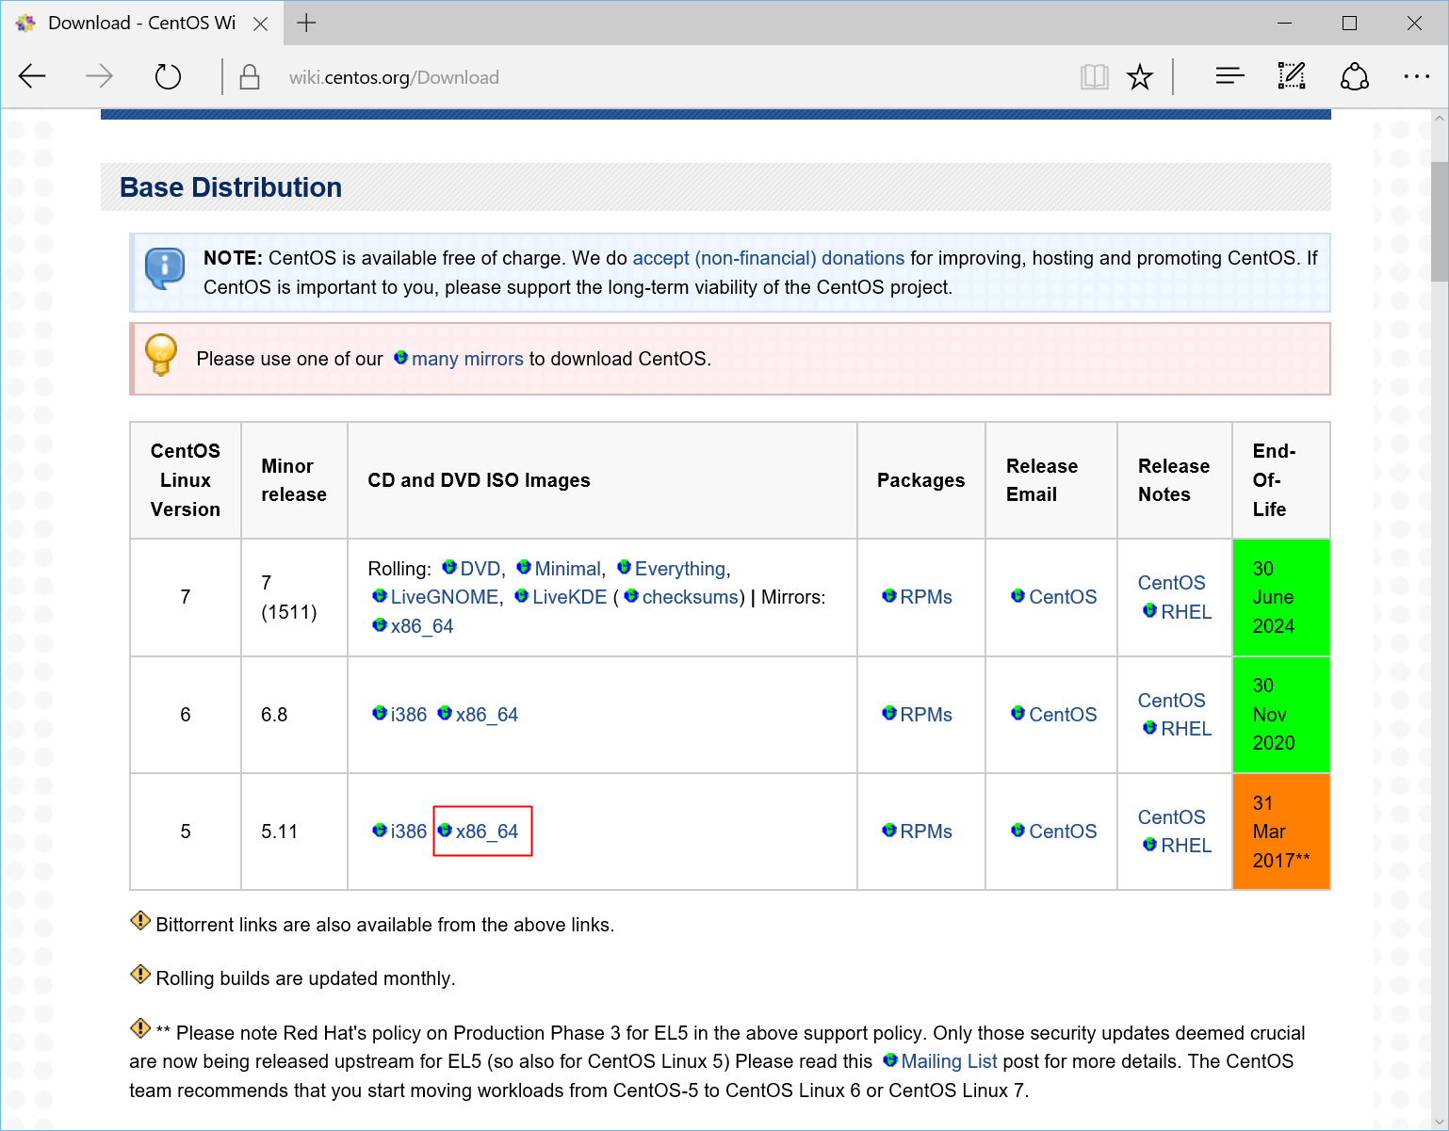This screenshot has width=1449, height=1131.
Task: Open x86_64 link for CentOS 6.8
Action: [x=478, y=715]
